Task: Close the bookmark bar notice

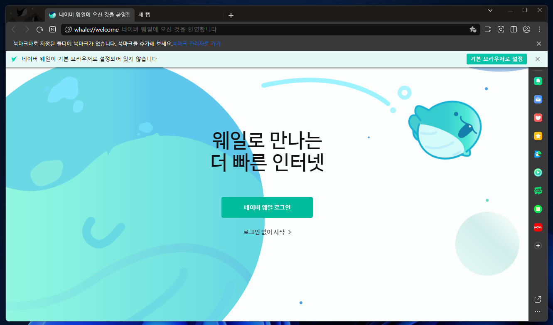Action: pos(539,44)
